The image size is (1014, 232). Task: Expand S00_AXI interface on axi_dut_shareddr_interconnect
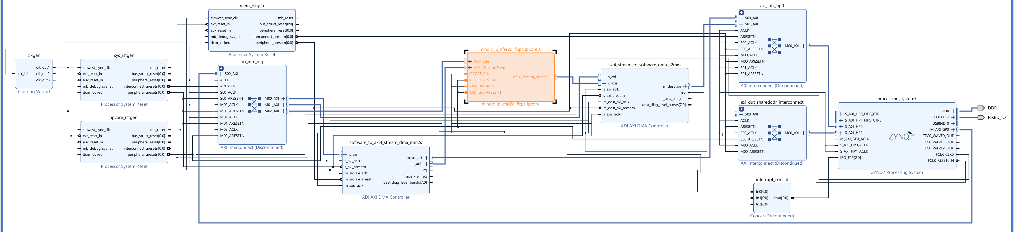(741, 114)
